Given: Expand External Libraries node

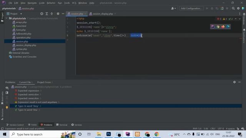Looking at the screenshot, I should click(x=21, y=53).
